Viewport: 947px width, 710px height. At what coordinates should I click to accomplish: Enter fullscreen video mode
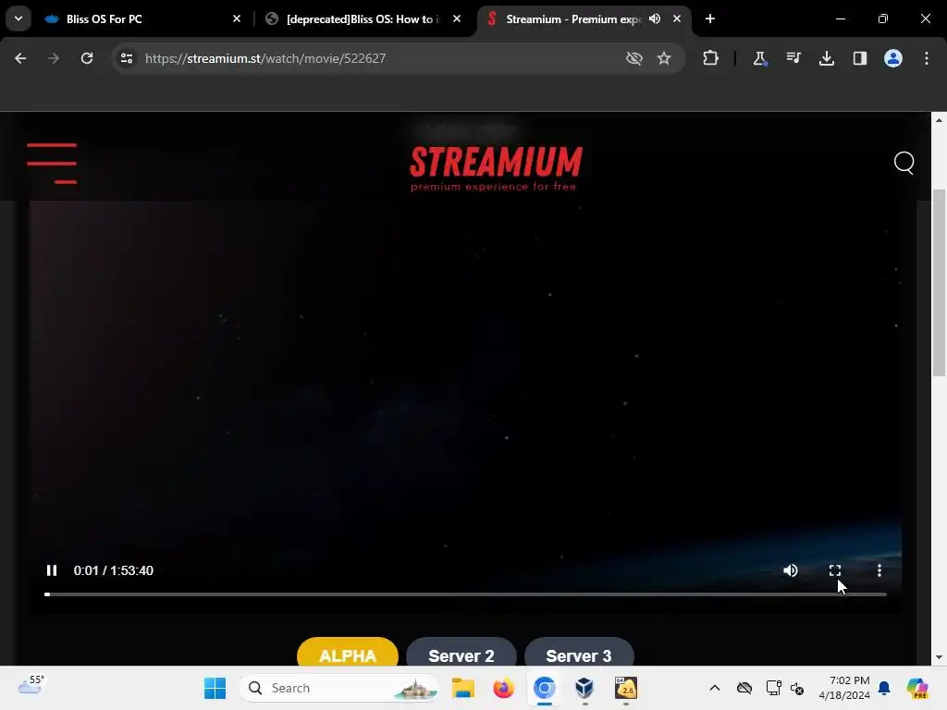835,570
